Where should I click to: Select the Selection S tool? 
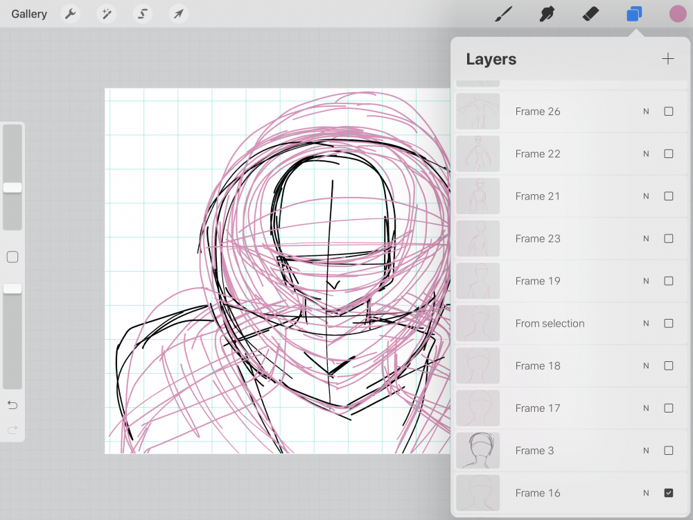point(143,14)
